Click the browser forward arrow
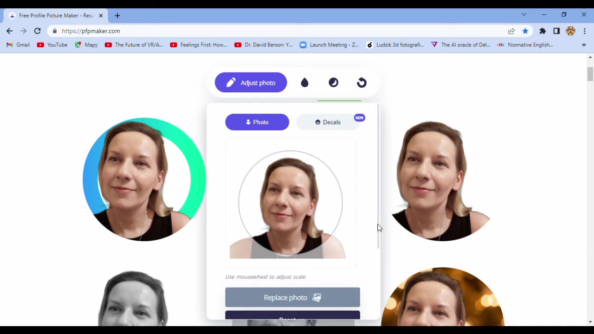 (x=24, y=31)
